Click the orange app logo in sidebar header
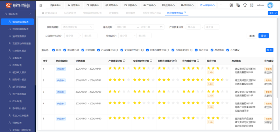 [x=8, y=5]
